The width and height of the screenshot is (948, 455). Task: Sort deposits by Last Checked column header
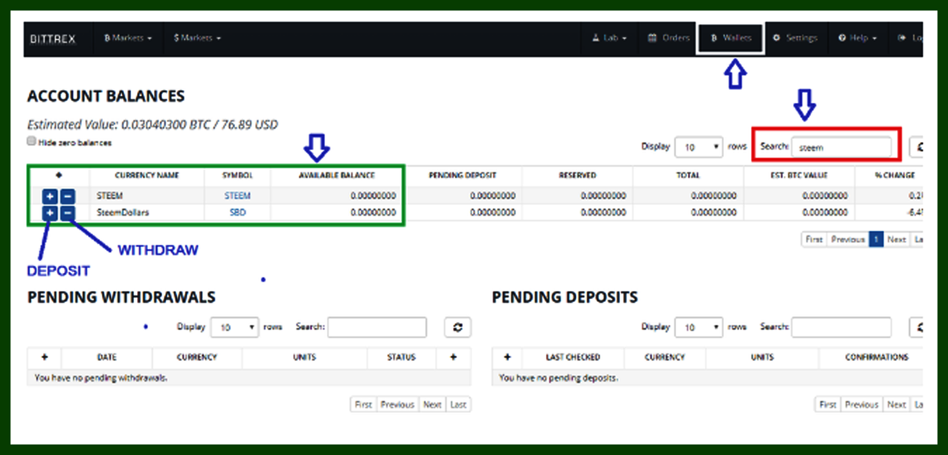pyautogui.click(x=573, y=357)
